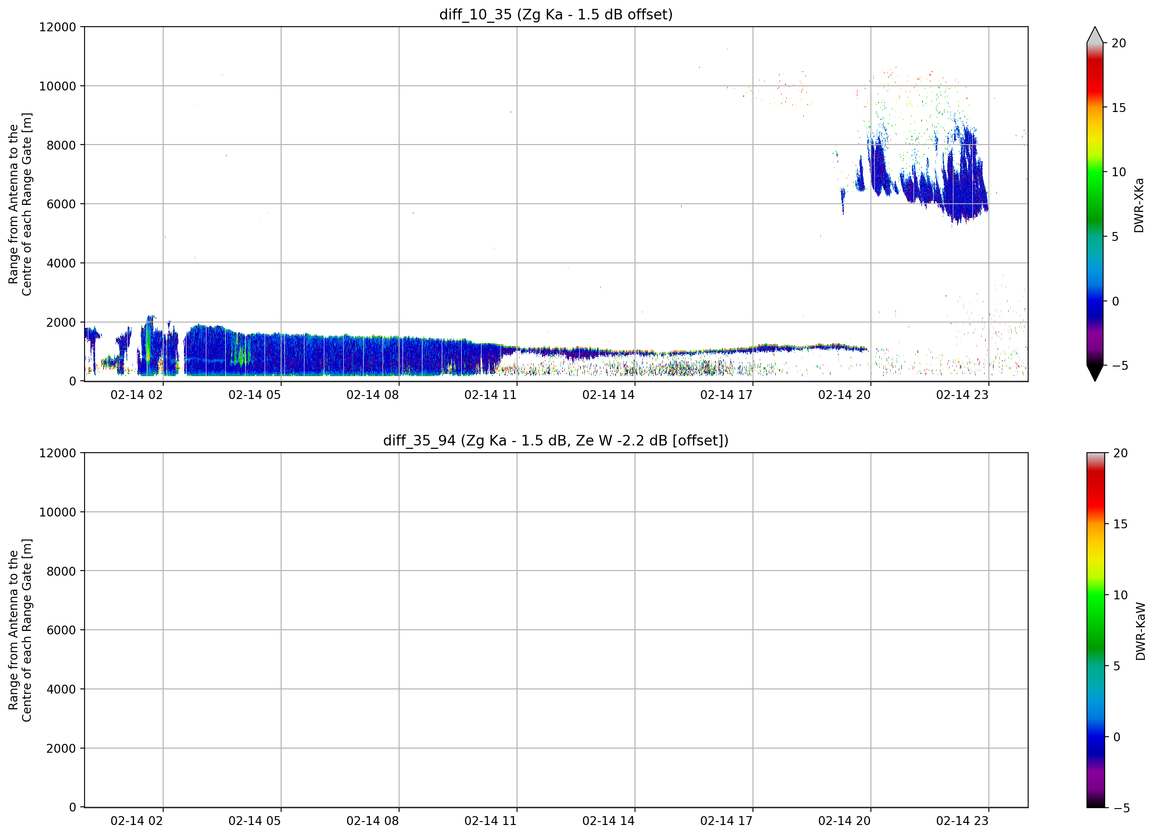Select "02-14 08" on the diff_10_35 time axis
The image size is (1155, 836).
(x=372, y=395)
